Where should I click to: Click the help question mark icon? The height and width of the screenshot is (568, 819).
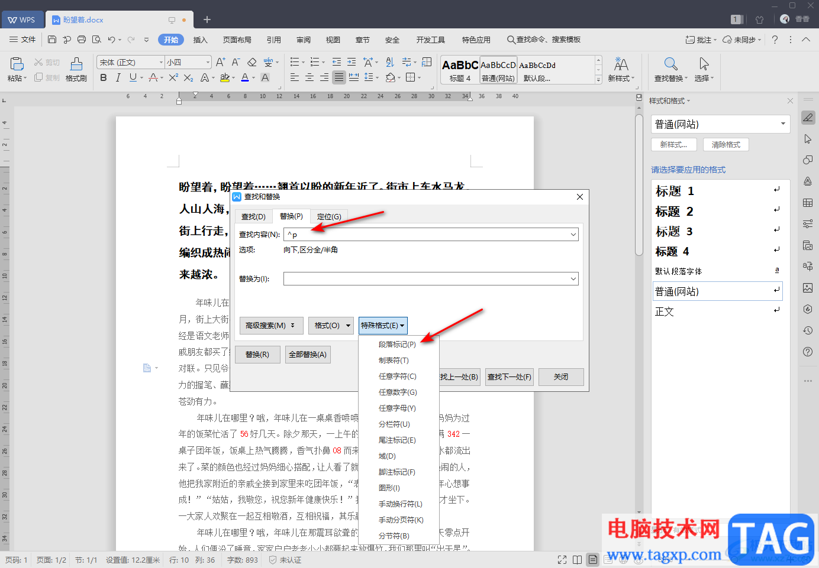click(775, 40)
